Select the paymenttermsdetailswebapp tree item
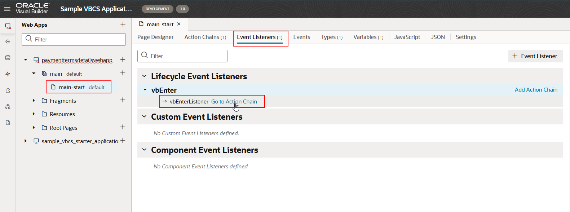 click(x=77, y=60)
